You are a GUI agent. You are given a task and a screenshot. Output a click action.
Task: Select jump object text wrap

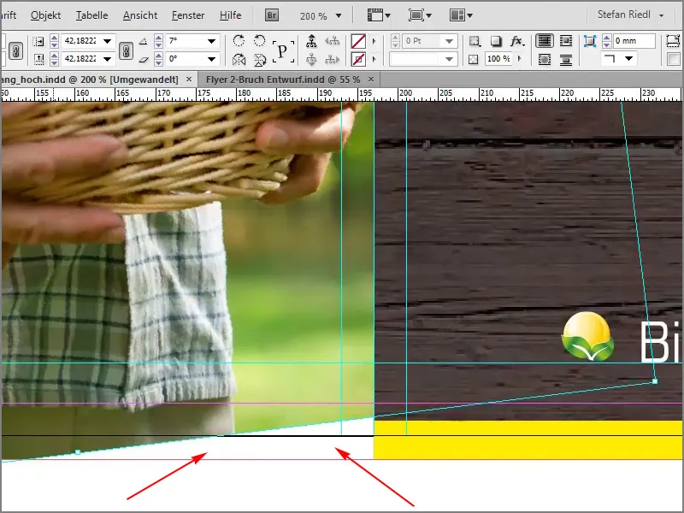tap(566, 59)
